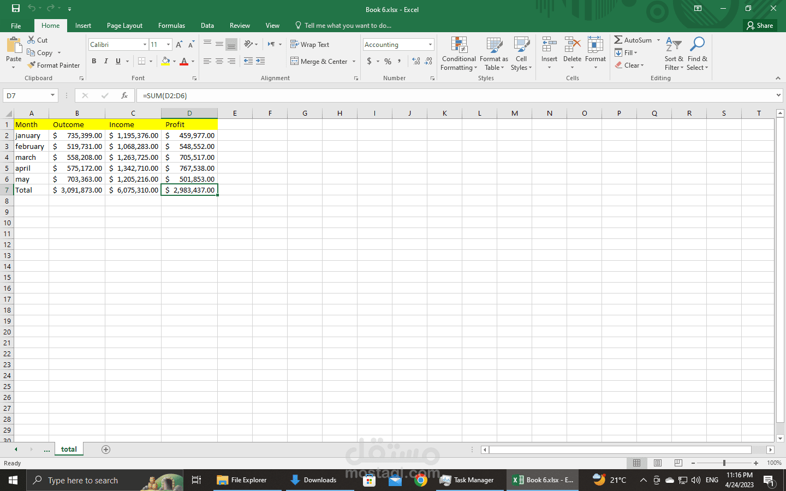This screenshot has height=491, width=786.
Task: Click the Delete cells icon
Action: pyautogui.click(x=572, y=45)
